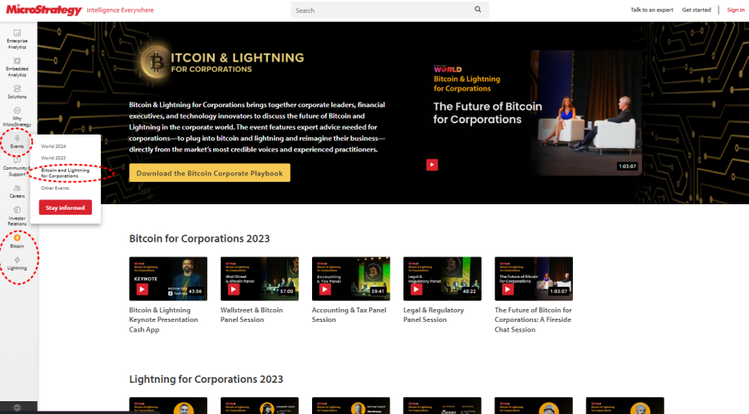Image resolution: width=749 pixels, height=414 pixels.
Task: Open Wallstreet & Bitcoin Panel Session title
Action: point(252,315)
